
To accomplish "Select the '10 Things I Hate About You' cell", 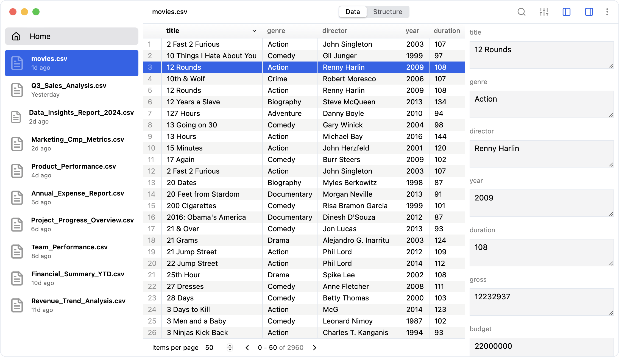I will coord(211,56).
